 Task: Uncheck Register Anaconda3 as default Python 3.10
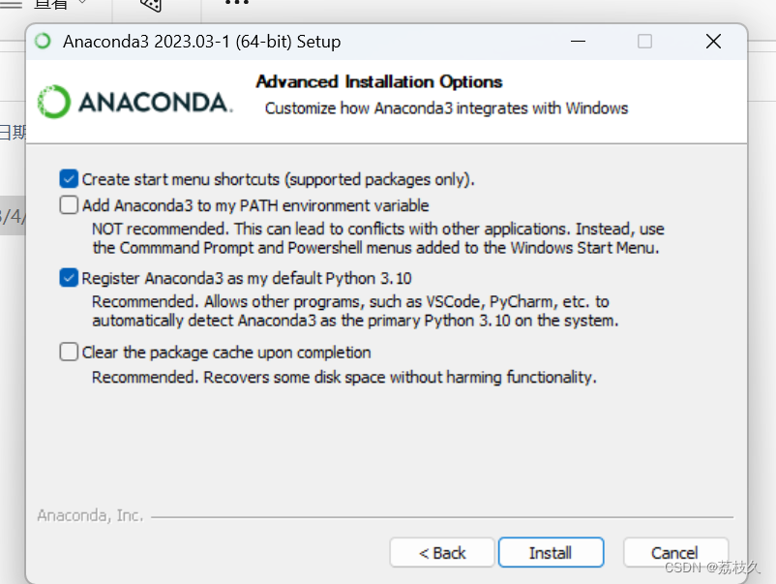pos(69,278)
